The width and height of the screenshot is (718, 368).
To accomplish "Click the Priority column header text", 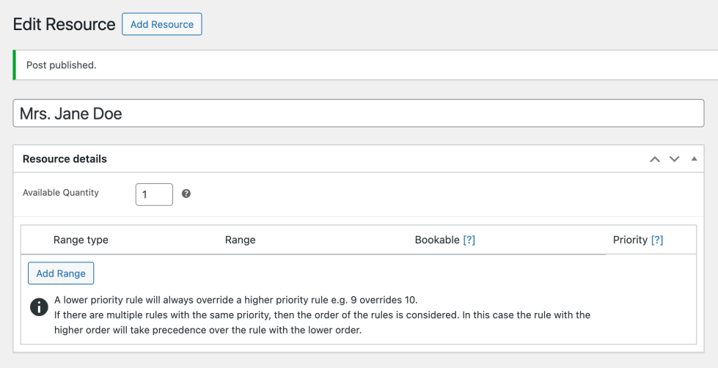I will [630, 240].
